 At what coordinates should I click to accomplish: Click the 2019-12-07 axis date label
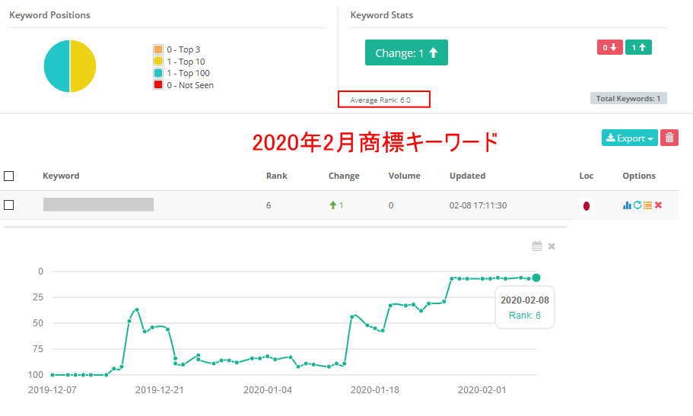[52, 390]
